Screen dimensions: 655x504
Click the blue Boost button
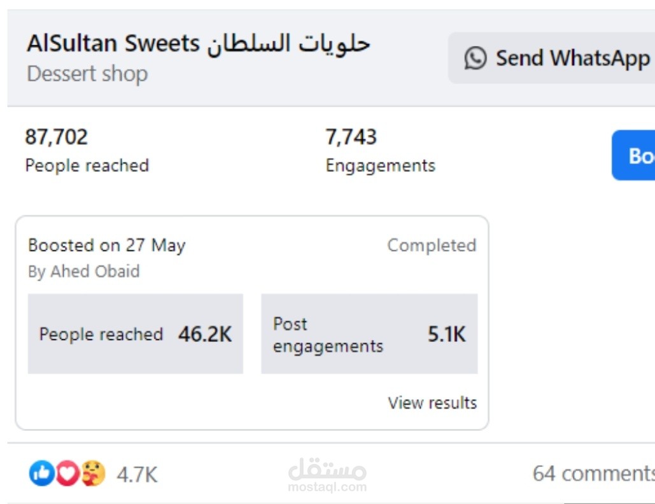pos(634,155)
